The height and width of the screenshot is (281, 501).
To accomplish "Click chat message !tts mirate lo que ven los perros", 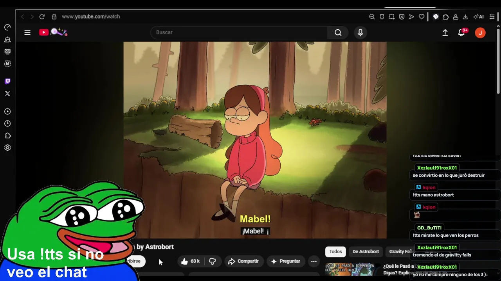I will click(445, 236).
